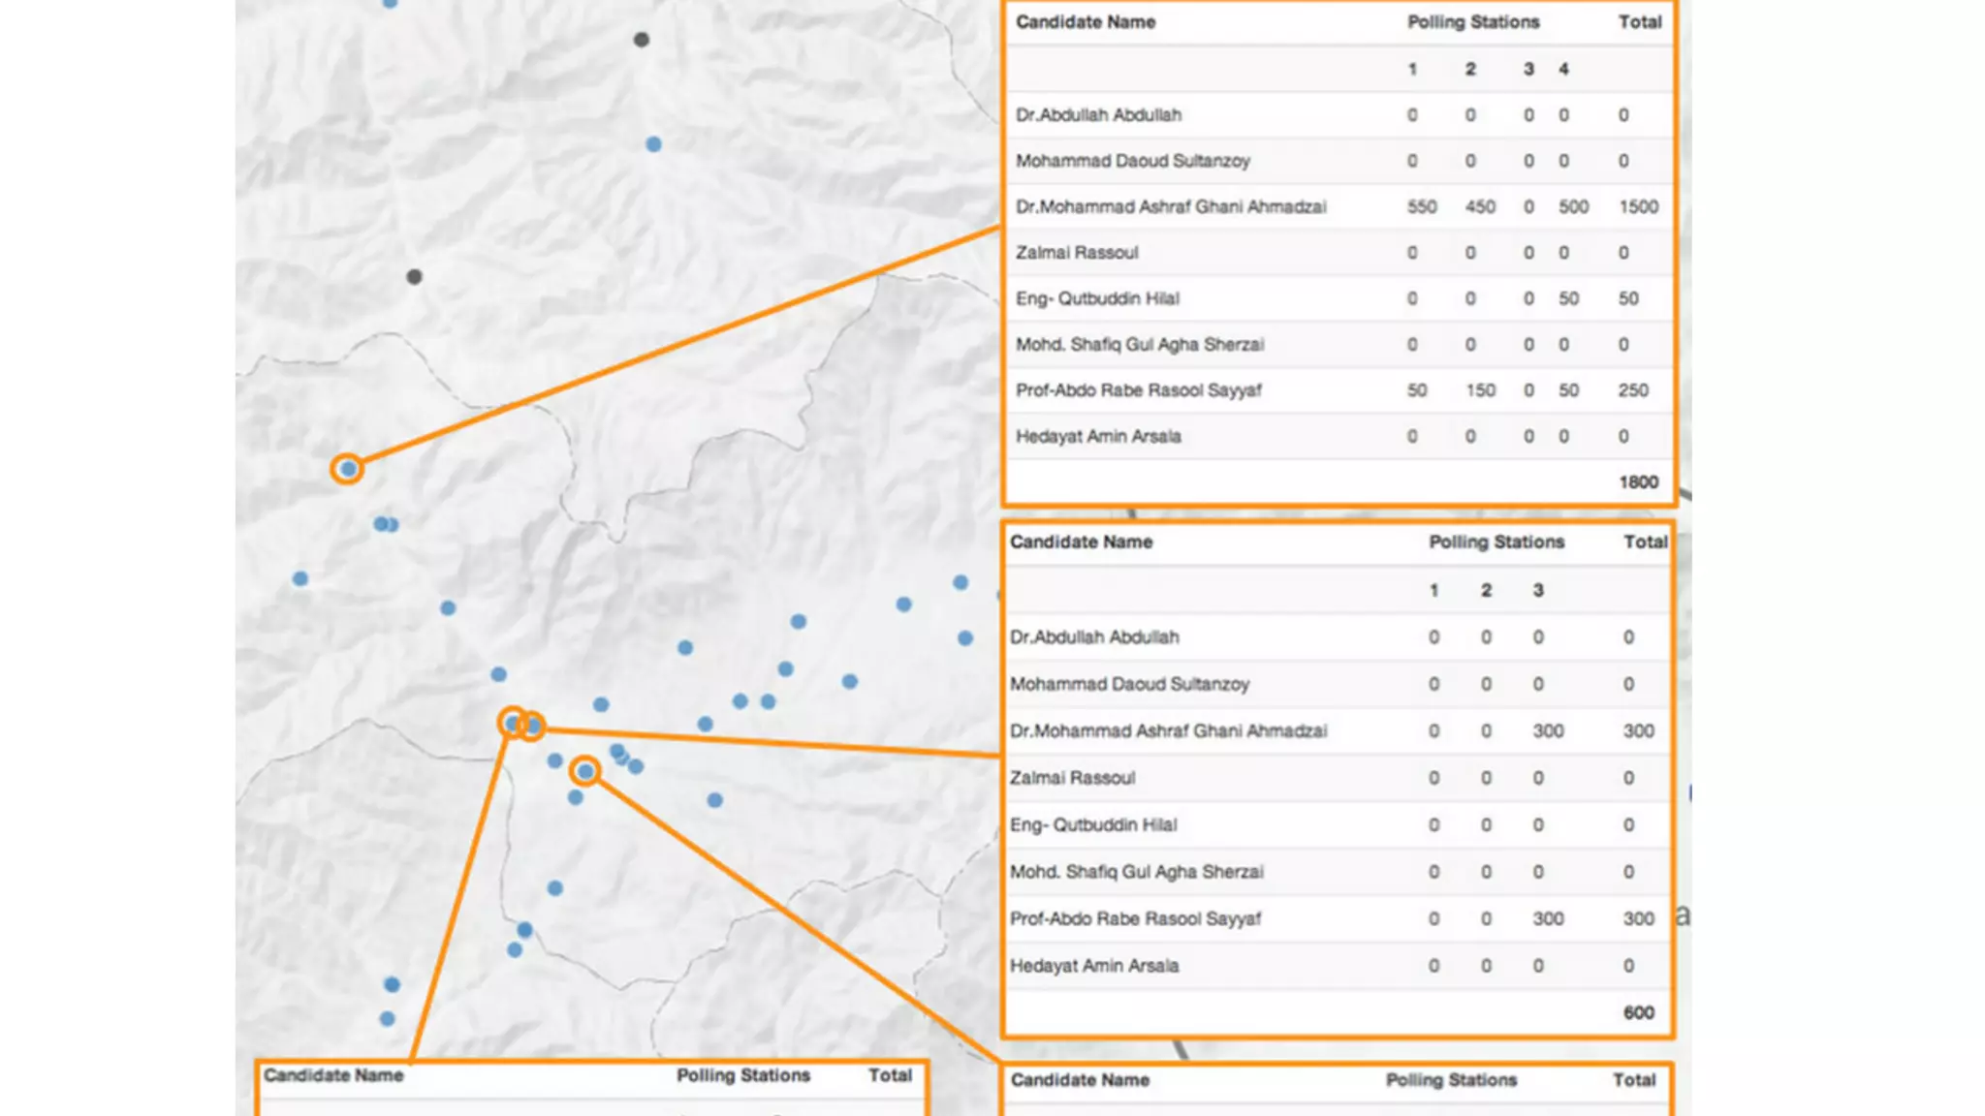This screenshot has height=1116, width=1985.
Task: Click the bottommost blue dot on the map
Action: point(387,1019)
